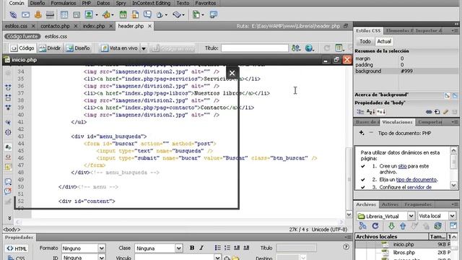Click the refresh design view icon
The image size is (462, 260).
click(x=327, y=48)
